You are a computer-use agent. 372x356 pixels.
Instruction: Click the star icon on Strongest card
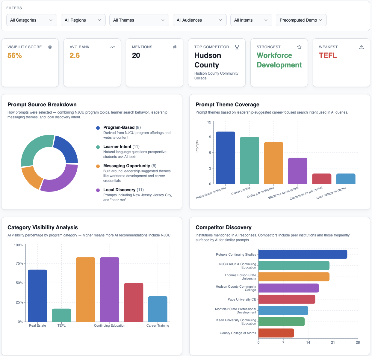(x=299, y=47)
